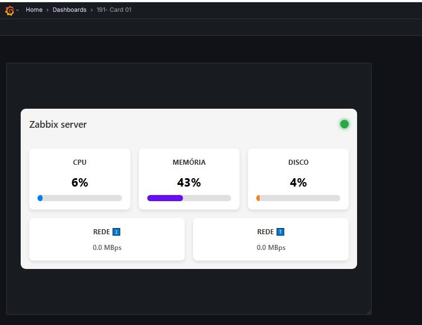Click the green status indicator dot
422x325 pixels.
tap(344, 124)
